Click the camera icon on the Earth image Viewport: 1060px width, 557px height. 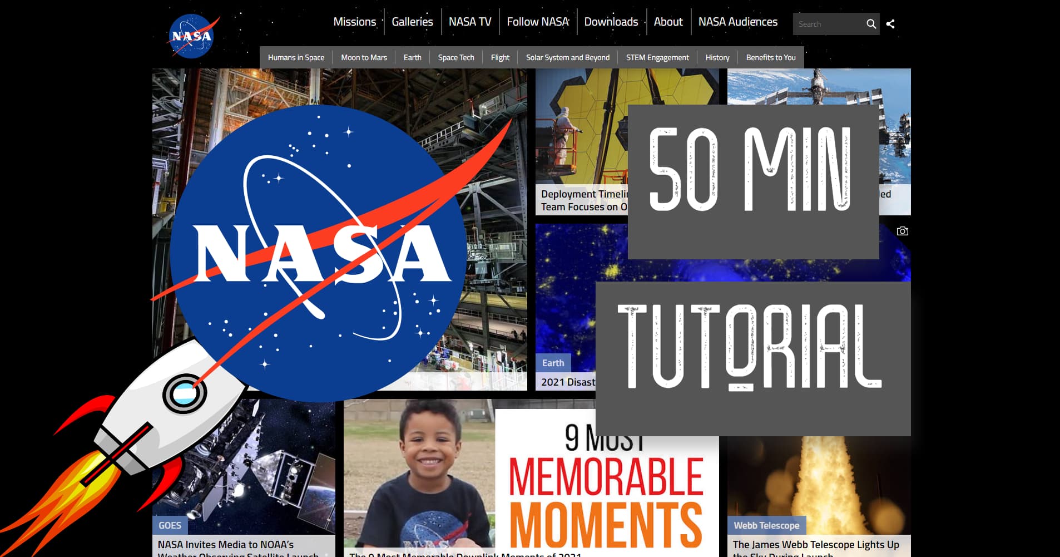click(902, 231)
